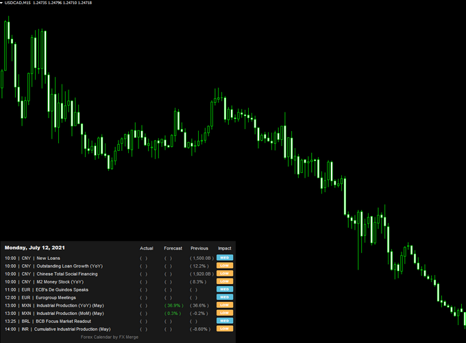Select the Industrial Production (MoM) (May) event
466x343 pixels.
click(x=70, y=314)
